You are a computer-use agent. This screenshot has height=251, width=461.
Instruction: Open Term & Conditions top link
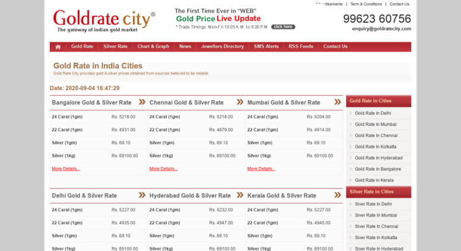pyautogui.click(x=366, y=4)
